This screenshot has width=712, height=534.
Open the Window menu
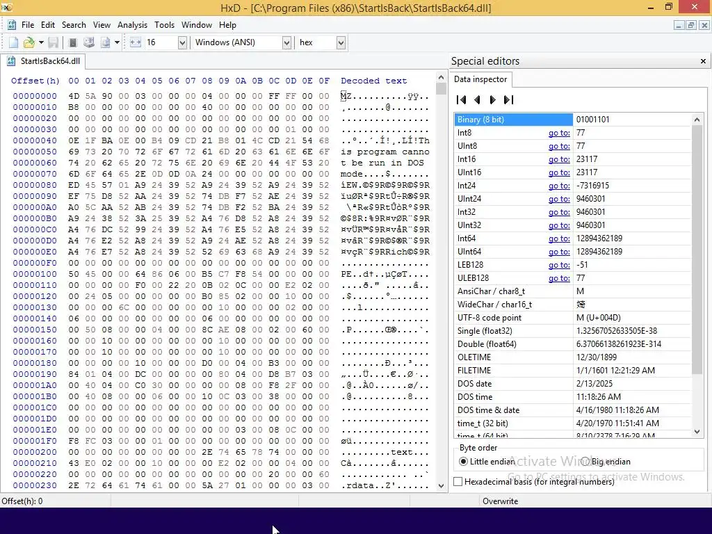point(197,25)
